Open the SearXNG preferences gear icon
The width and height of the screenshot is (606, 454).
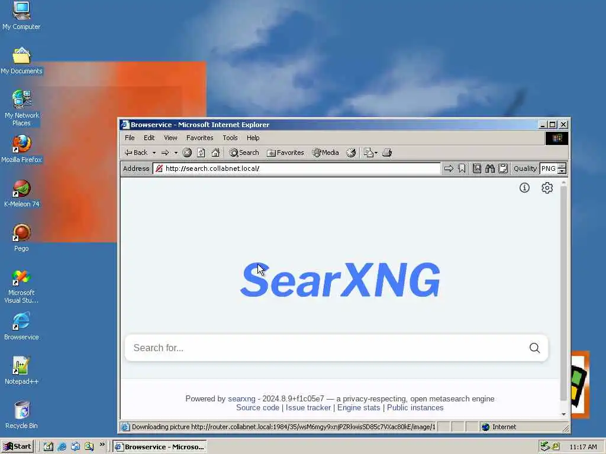[x=547, y=187]
